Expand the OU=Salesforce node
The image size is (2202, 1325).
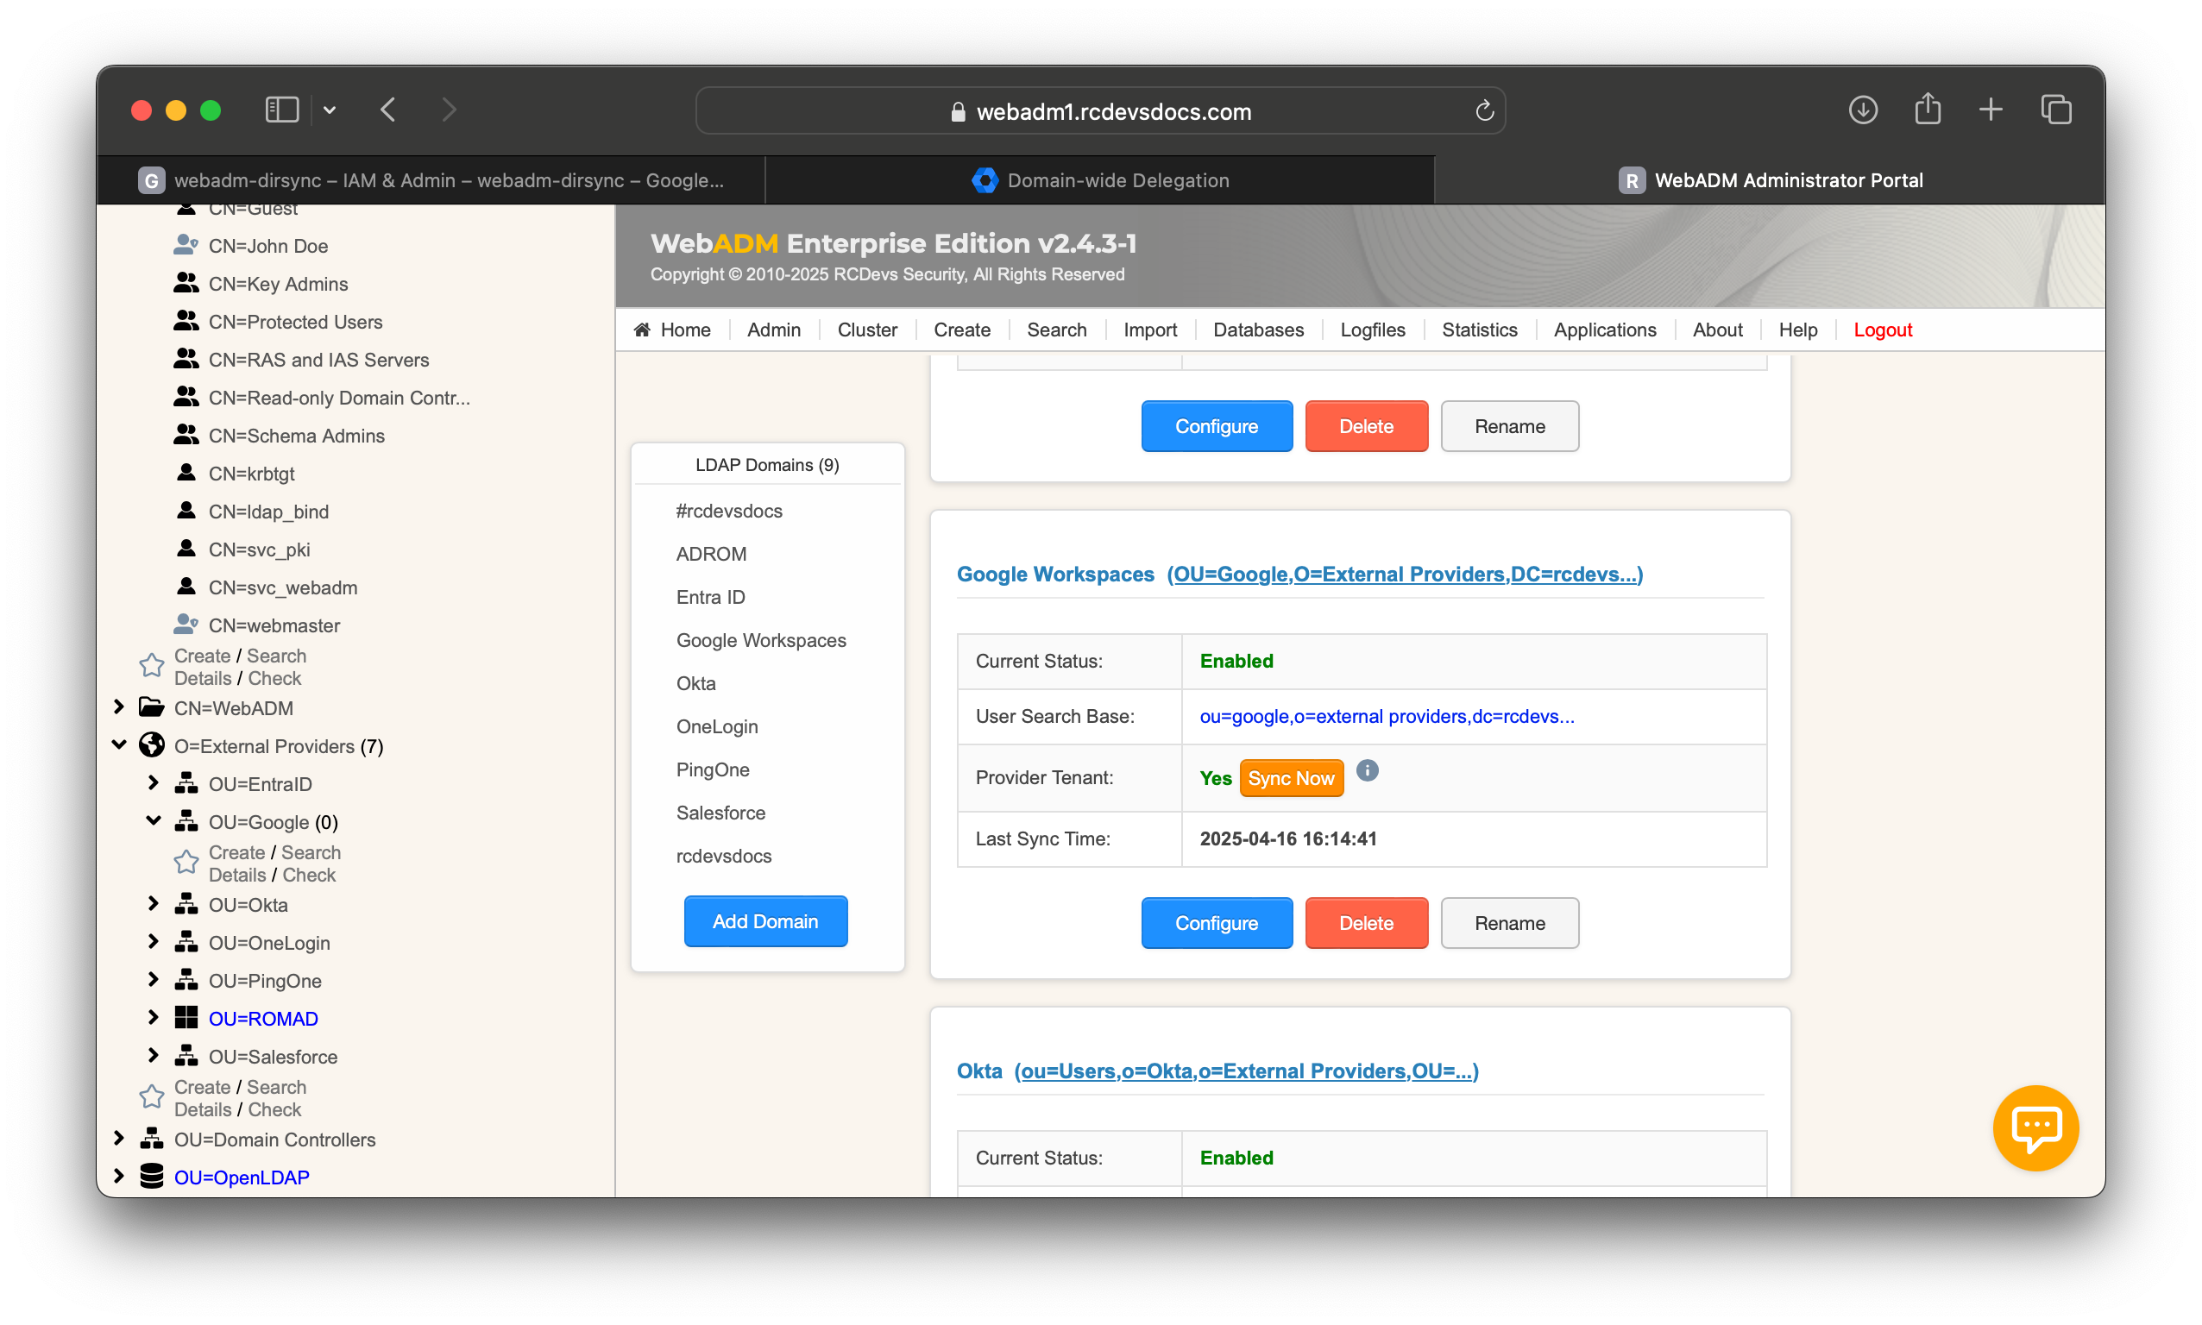coord(153,1054)
